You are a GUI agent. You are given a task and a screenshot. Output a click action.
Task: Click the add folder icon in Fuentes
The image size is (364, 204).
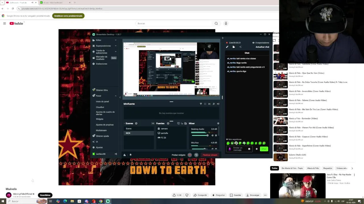click(186, 123)
